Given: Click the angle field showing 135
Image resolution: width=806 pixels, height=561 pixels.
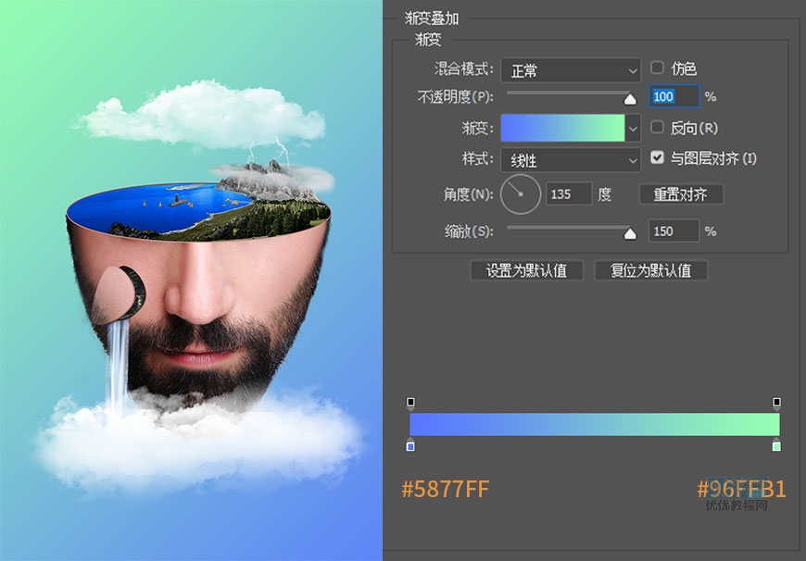Looking at the screenshot, I should (x=569, y=194).
